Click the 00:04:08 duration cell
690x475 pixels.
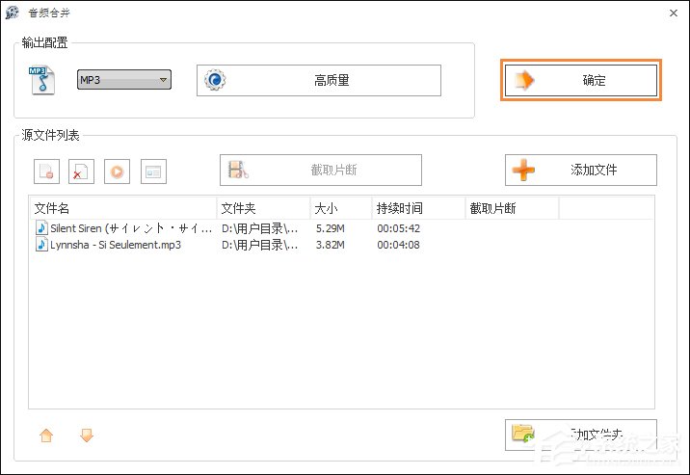399,245
